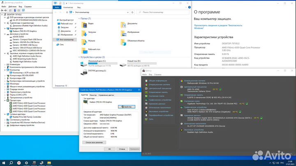296x166 pixels.
Task: Open the Файл tab in Explorer ribbon
Action: tap(57, 7)
